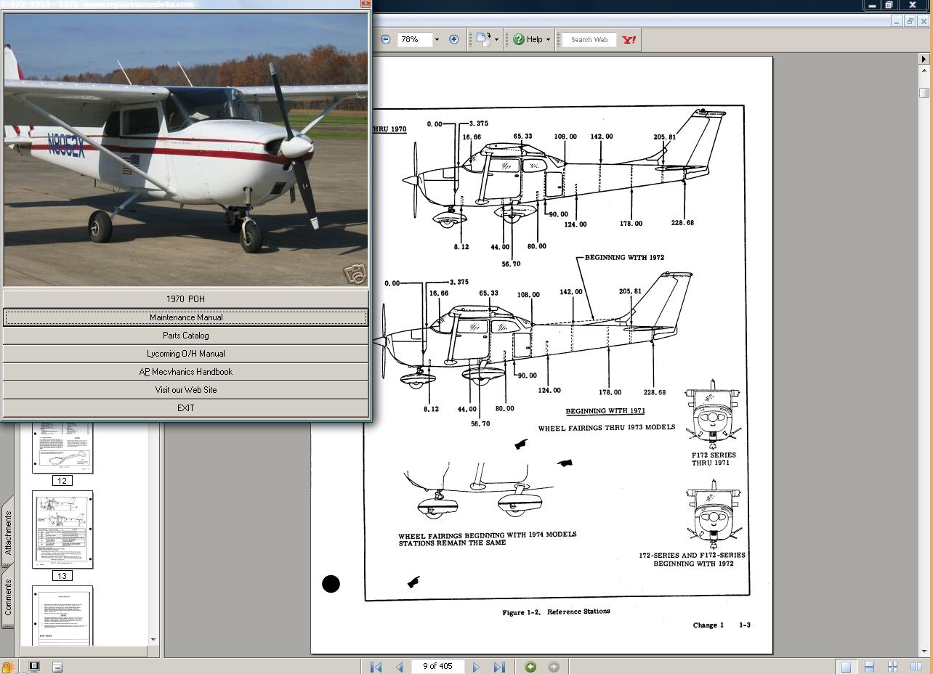The width and height of the screenshot is (933, 674).
Task: Click the previous view green back arrow
Action: click(x=530, y=666)
